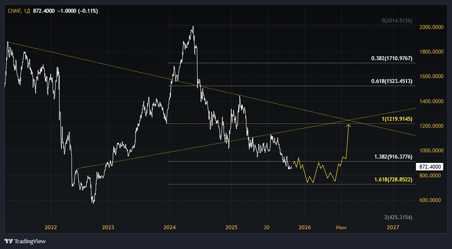This screenshot has width=452, height=249.
Task: Click the 1.382(916.3776) level label
Action: 393,157
